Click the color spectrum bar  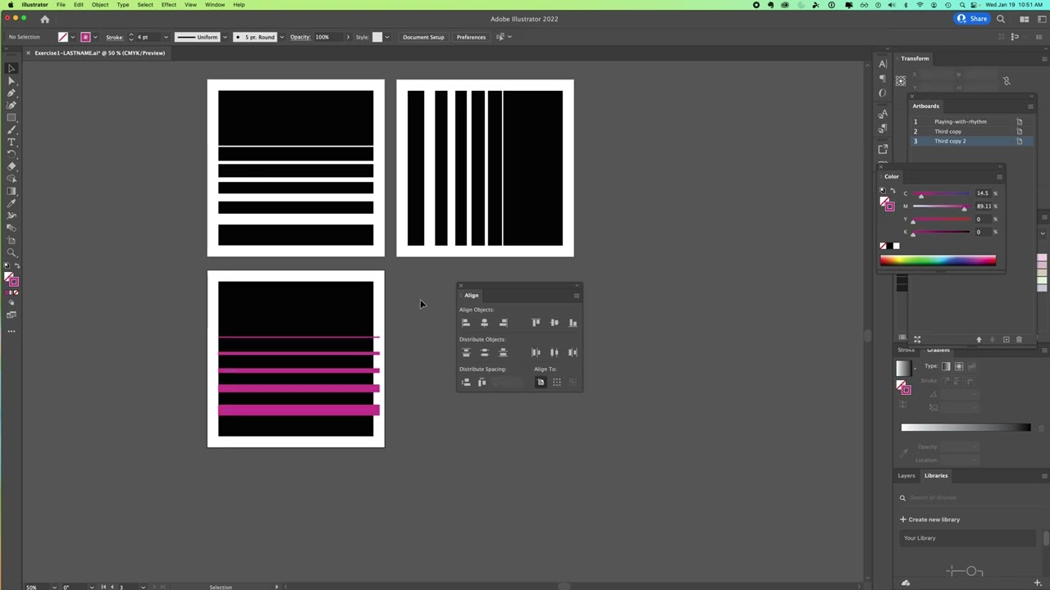tap(938, 261)
